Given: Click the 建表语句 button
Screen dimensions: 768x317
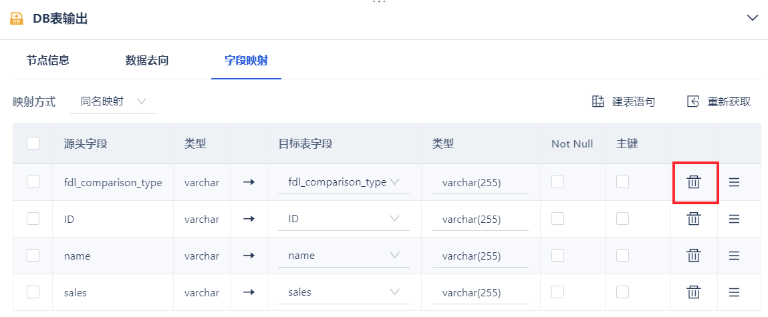Looking at the screenshot, I should (x=633, y=102).
